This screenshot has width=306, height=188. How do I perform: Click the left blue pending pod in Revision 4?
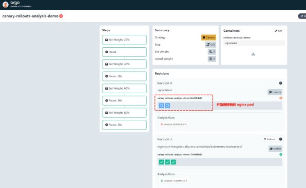161,106
